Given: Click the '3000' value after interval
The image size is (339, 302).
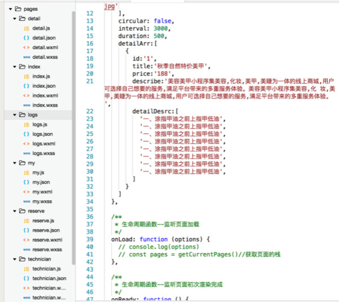Looking at the screenshot, I should [x=160, y=28].
